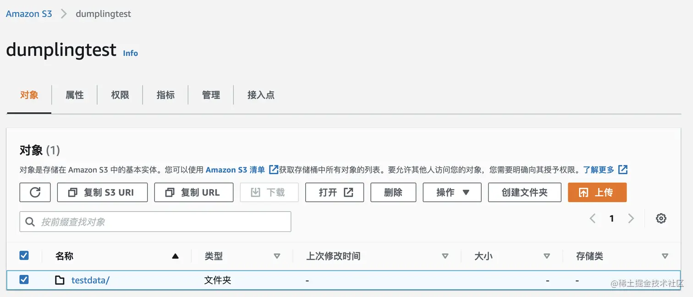Click external link icon after 了解更多

(623, 170)
